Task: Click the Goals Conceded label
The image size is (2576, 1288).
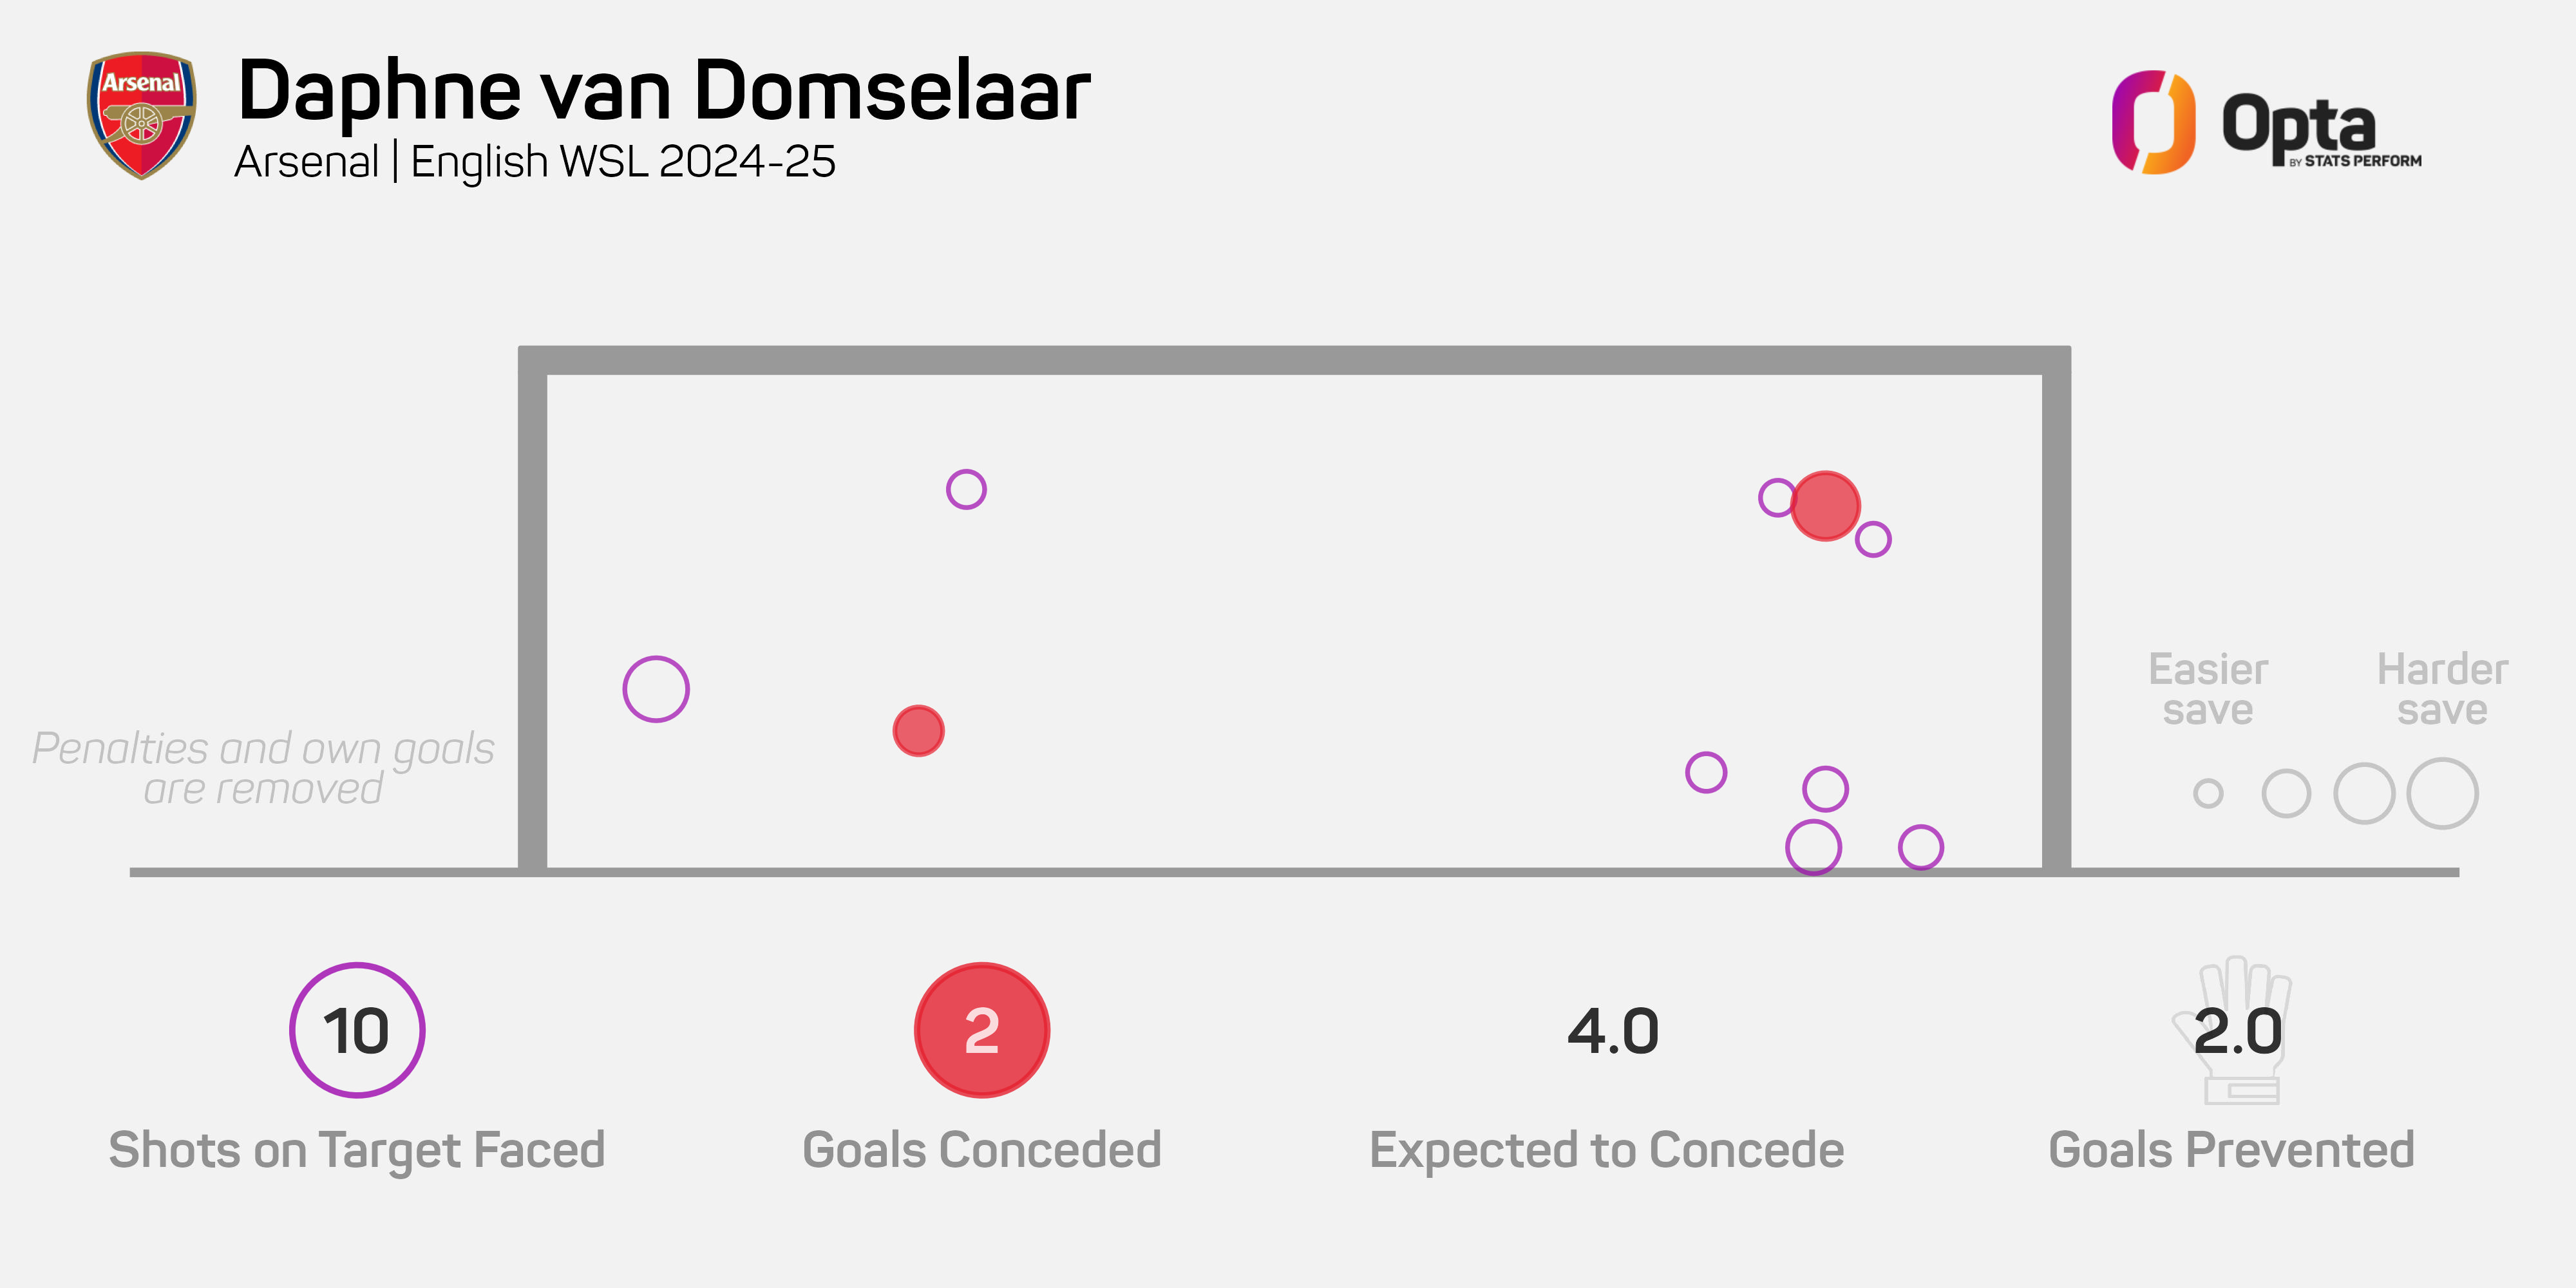Action: tap(982, 1150)
